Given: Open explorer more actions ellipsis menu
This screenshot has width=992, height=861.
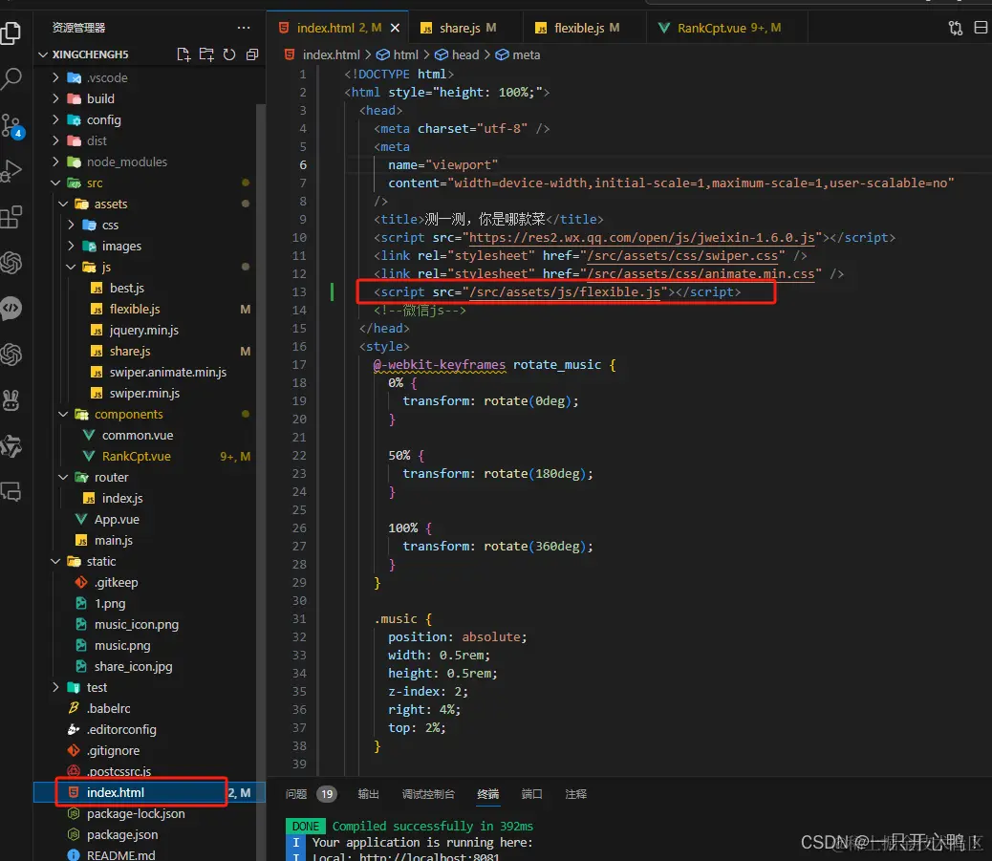Looking at the screenshot, I should (244, 28).
